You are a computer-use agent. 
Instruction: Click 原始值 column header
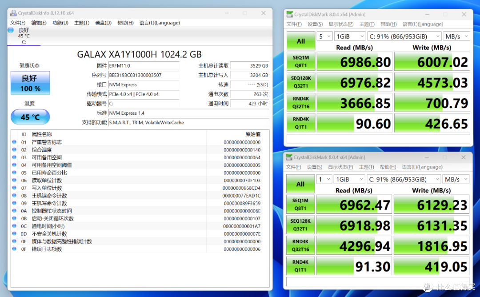(x=253, y=134)
